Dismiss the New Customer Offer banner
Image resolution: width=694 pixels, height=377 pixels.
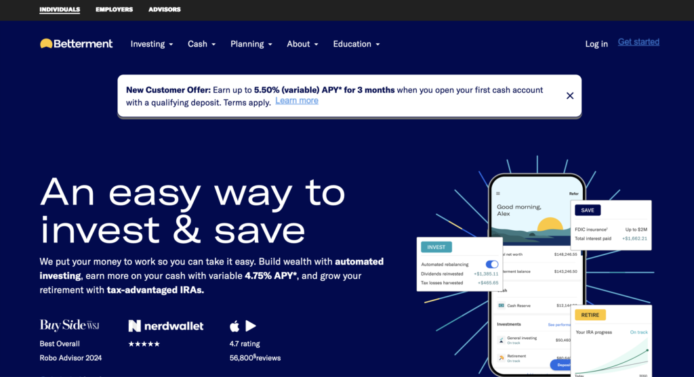(x=570, y=96)
